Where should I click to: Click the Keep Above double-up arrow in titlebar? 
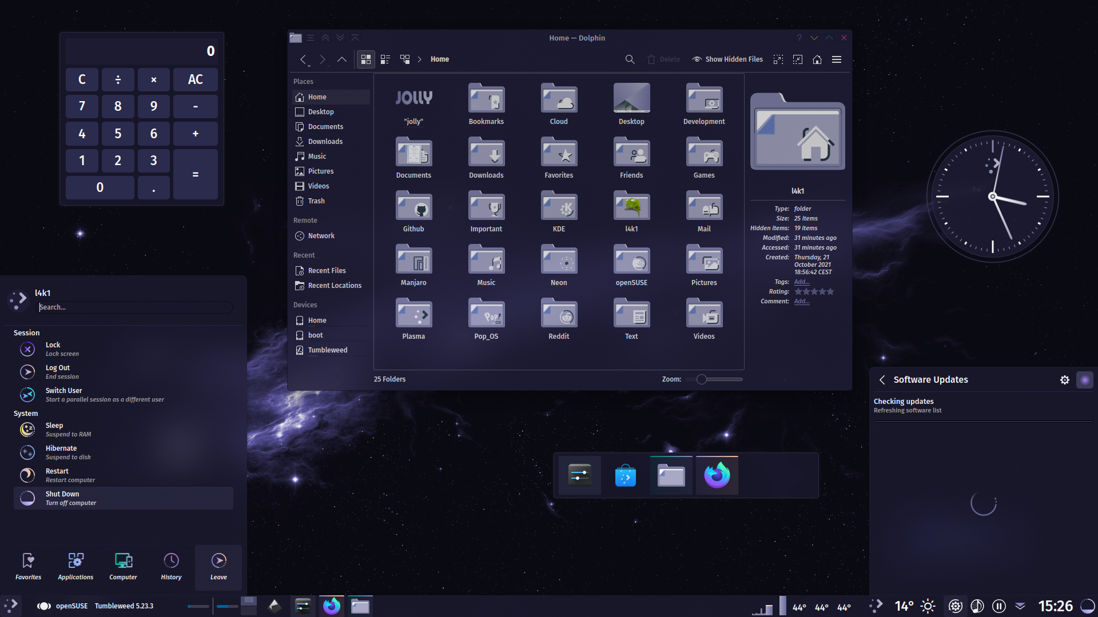(x=325, y=38)
